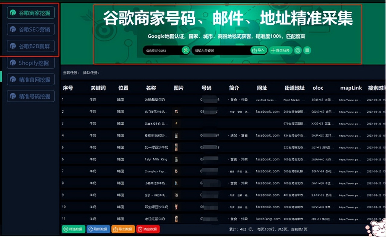Clear the data with 清空数据

(x=148, y=229)
